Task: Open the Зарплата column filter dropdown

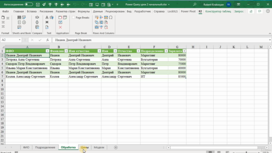Action: (184, 51)
